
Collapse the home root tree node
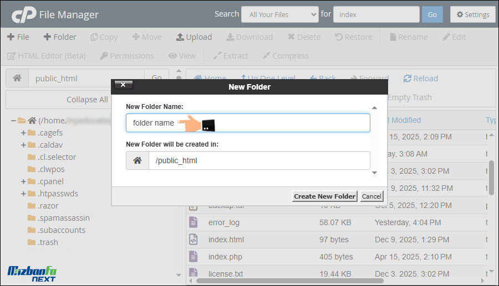click(x=13, y=121)
